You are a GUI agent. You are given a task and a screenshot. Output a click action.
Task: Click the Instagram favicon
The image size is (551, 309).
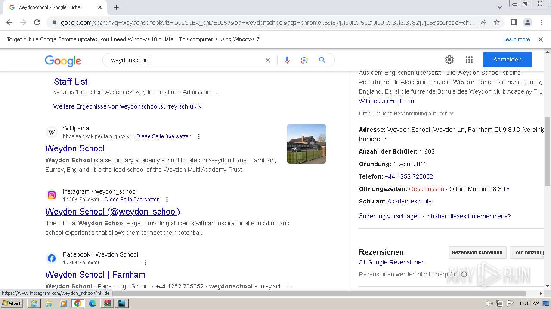(52, 195)
